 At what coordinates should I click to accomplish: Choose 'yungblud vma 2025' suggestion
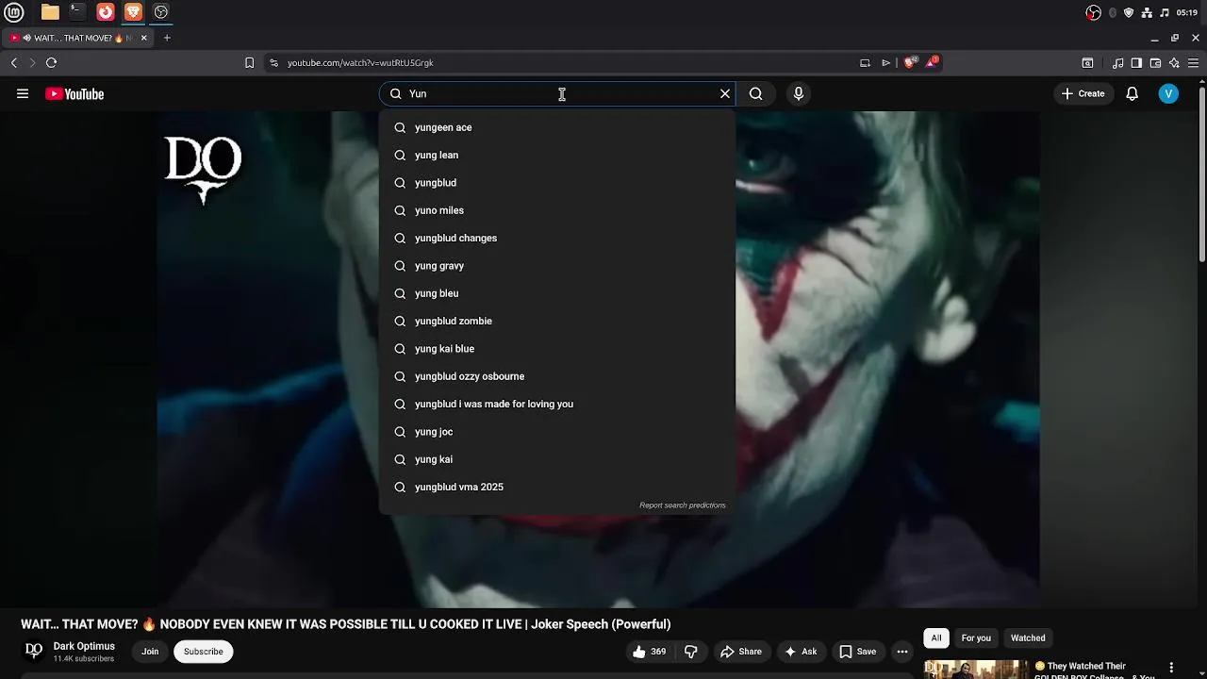[557, 487]
